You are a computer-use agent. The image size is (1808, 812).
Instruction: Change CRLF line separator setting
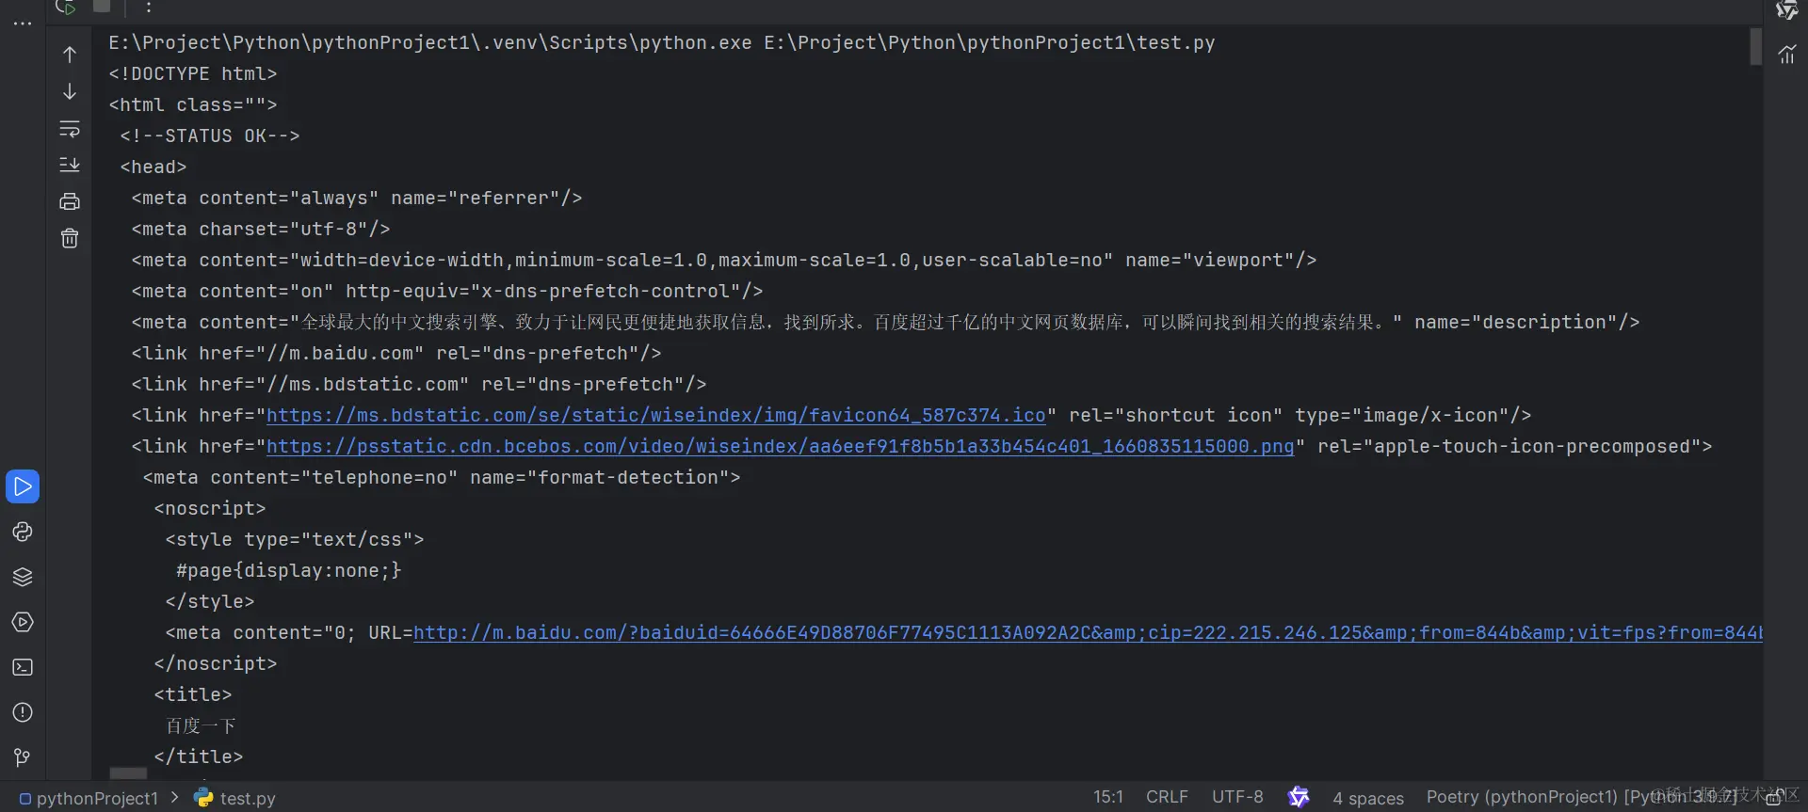(x=1167, y=797)
